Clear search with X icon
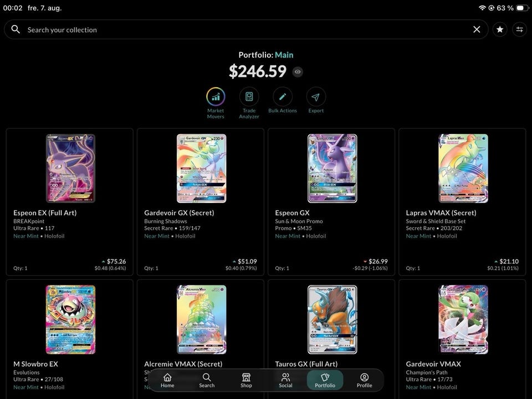The width and height of the screenshot is (532, 399). click(477, 29)
